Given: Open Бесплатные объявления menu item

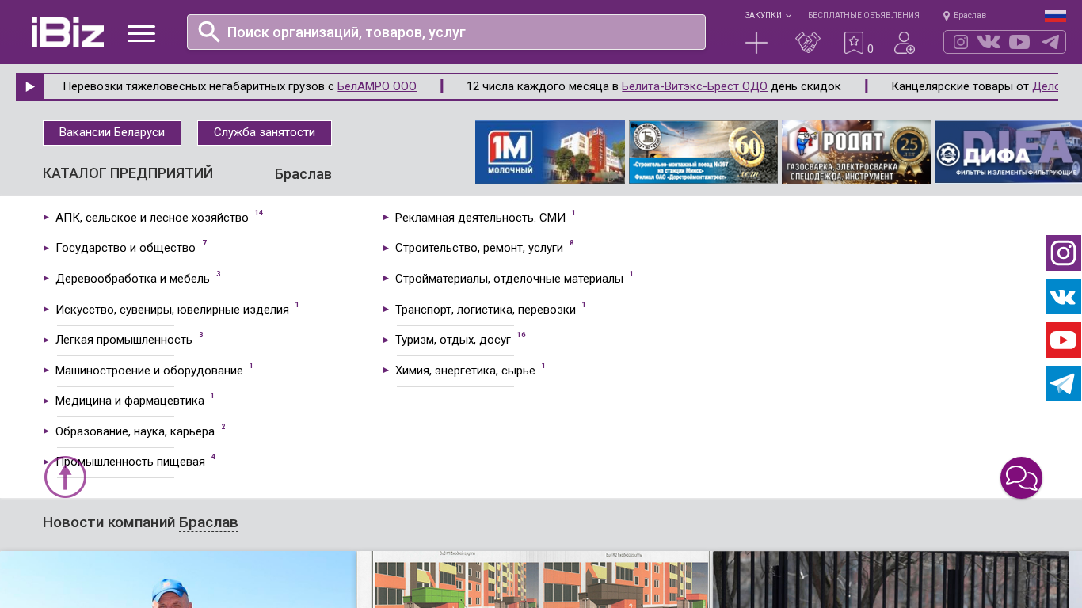Looking at the screenshot, I should 863,16.
